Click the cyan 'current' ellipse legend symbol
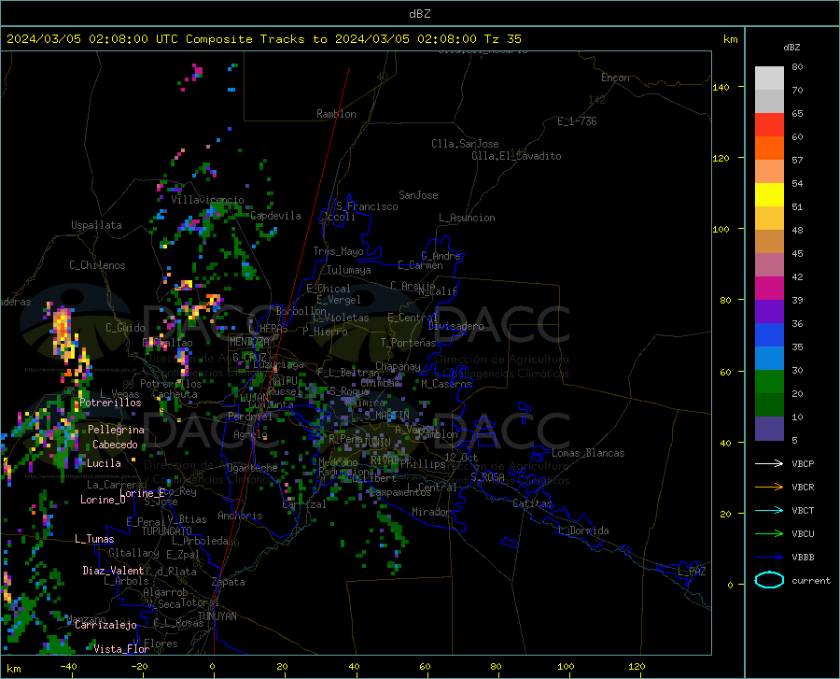The image size is (840, 679). pos(769,580)
